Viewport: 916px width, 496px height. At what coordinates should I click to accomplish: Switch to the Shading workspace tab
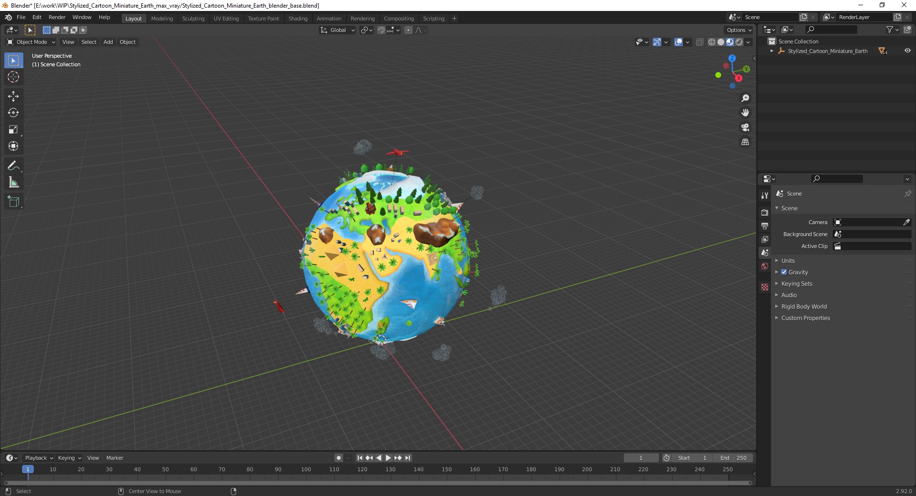[x=298, y=19]
